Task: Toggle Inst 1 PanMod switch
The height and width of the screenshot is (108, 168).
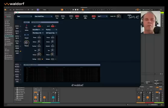Action: coord(39,46)
